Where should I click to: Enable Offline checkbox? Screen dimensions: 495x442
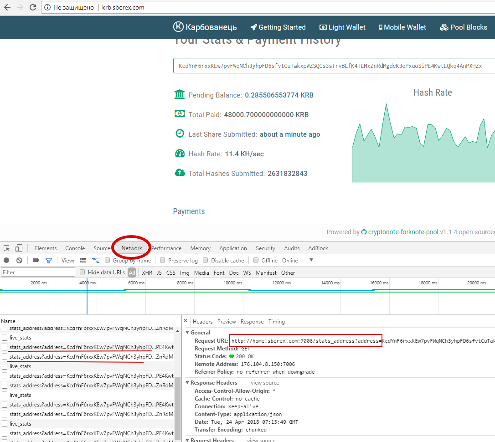pos(256,260)
